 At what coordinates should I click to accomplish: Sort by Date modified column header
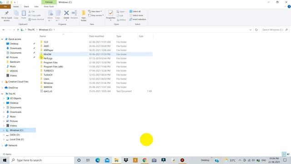pos(96,36)
